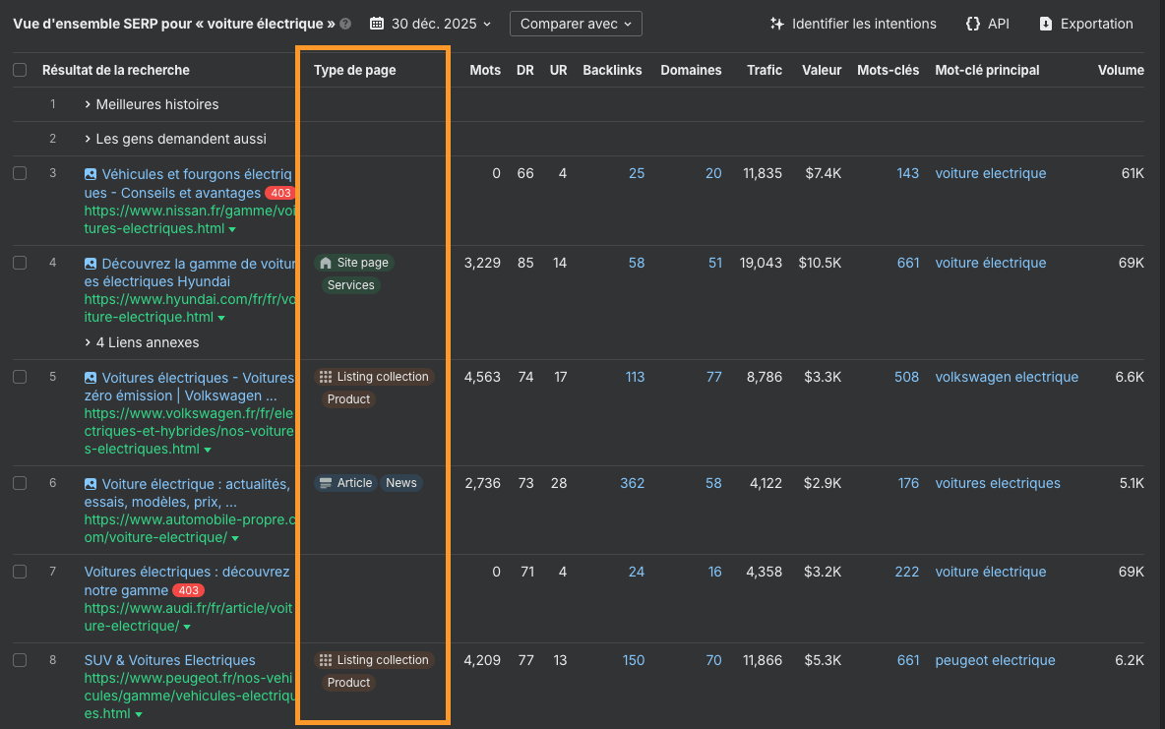Click the volkswagen electrique keyword link

pos(1007,377)
